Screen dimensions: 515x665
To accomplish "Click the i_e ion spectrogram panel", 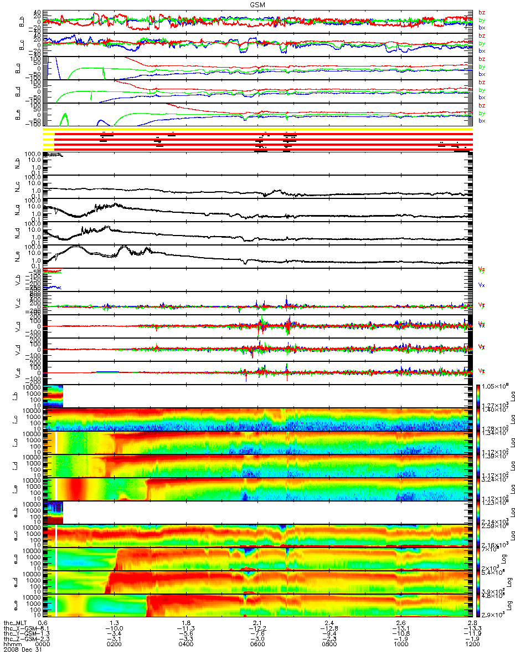I will point(257,488).
